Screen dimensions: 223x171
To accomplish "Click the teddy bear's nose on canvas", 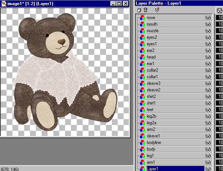I will point(63,41).
